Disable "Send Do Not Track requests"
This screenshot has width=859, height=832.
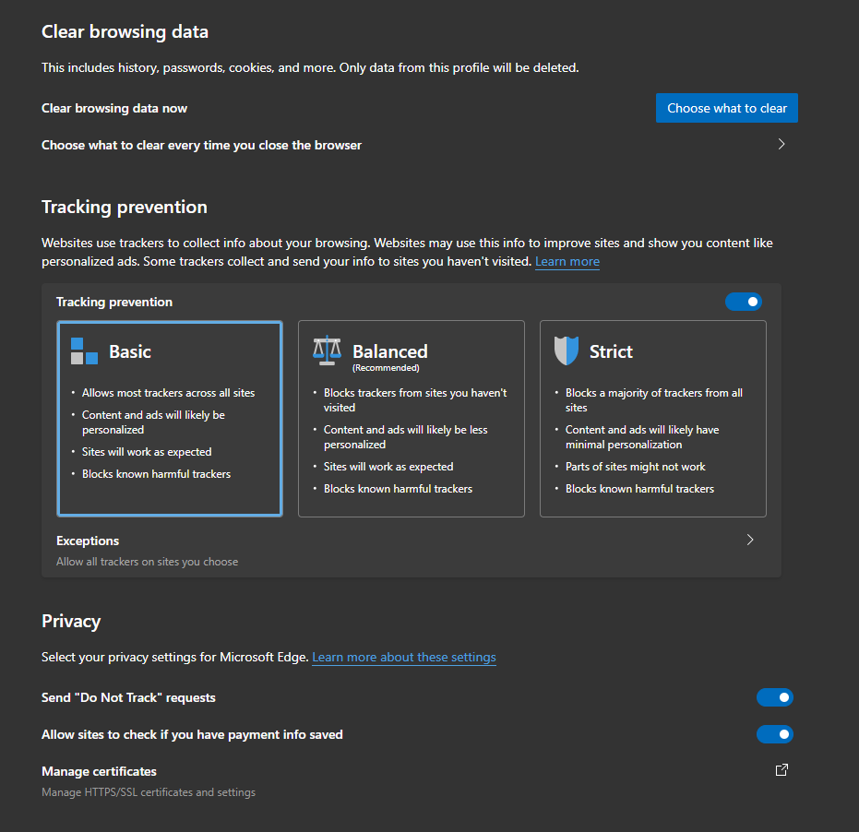775,696
